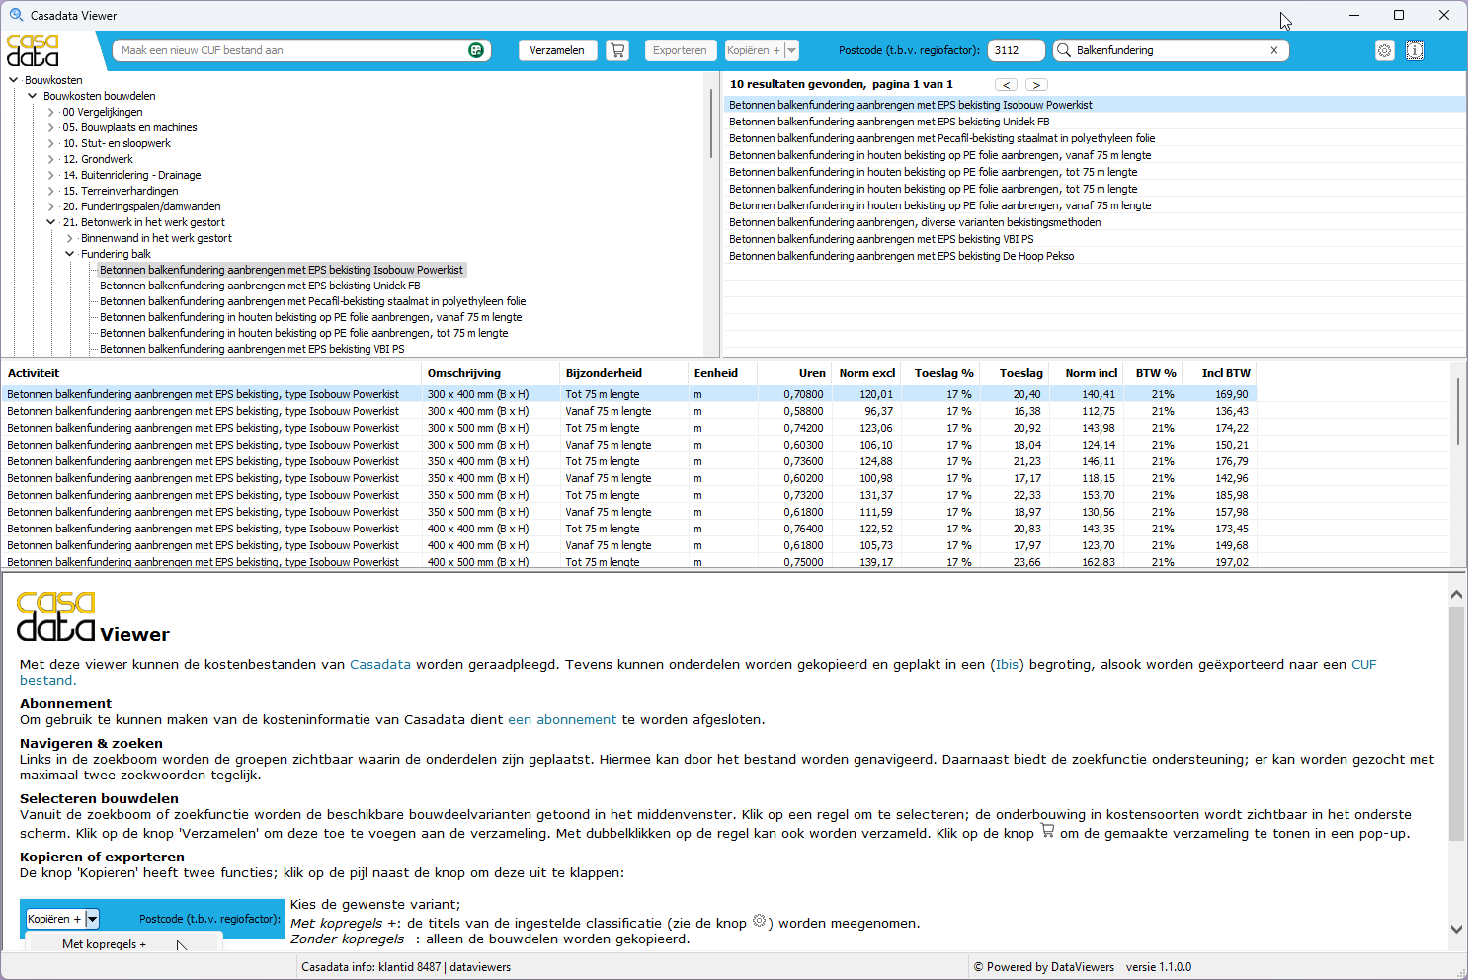Click the 'Powered by DataViewers' status text
The image size is (1468, 980).
pyautogui.click(x=1043, y=967)
